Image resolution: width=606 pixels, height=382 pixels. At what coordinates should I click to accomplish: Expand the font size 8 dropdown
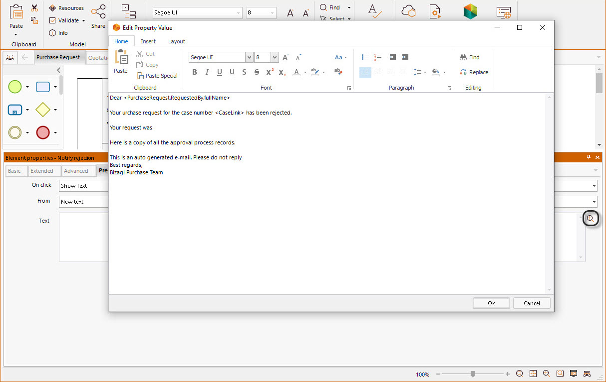pyautogui.click(x=275, y=57)
